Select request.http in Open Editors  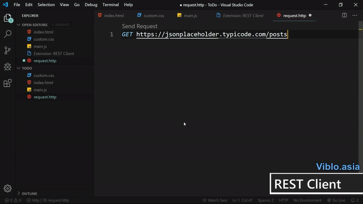click(45, 60)
